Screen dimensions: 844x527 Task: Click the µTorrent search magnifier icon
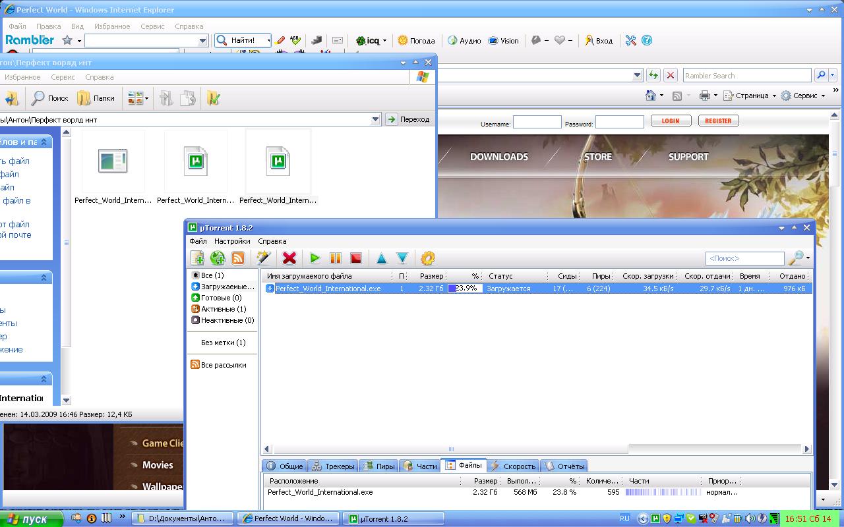click(x=796, y=258)
